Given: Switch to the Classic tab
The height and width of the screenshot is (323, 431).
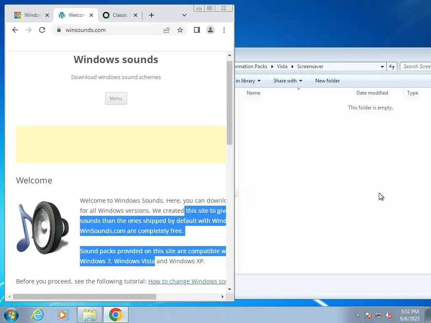Looking at the screenshot, I should click(x=117, y=15).
